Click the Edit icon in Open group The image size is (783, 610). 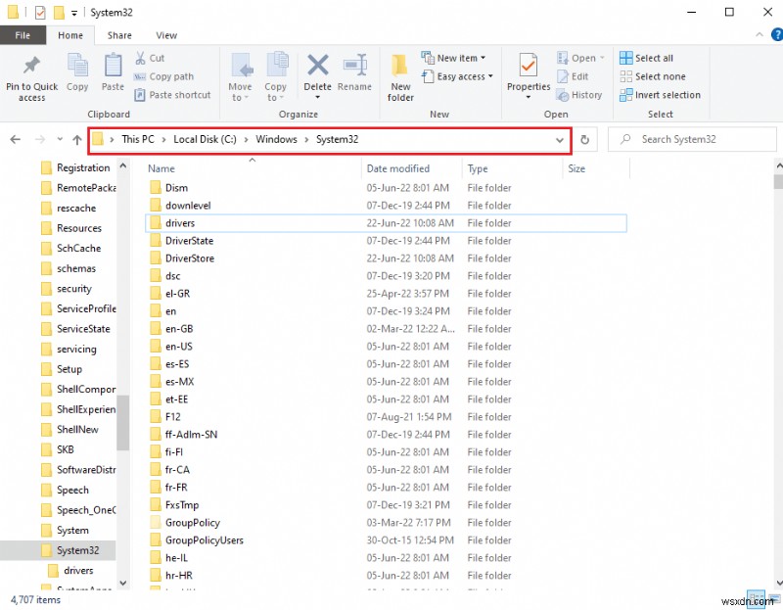click(x=563, y=76)
